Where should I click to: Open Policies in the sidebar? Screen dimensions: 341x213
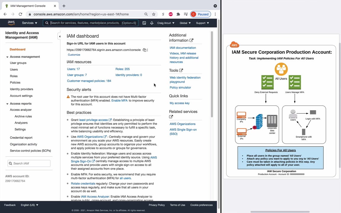(15, 83)
